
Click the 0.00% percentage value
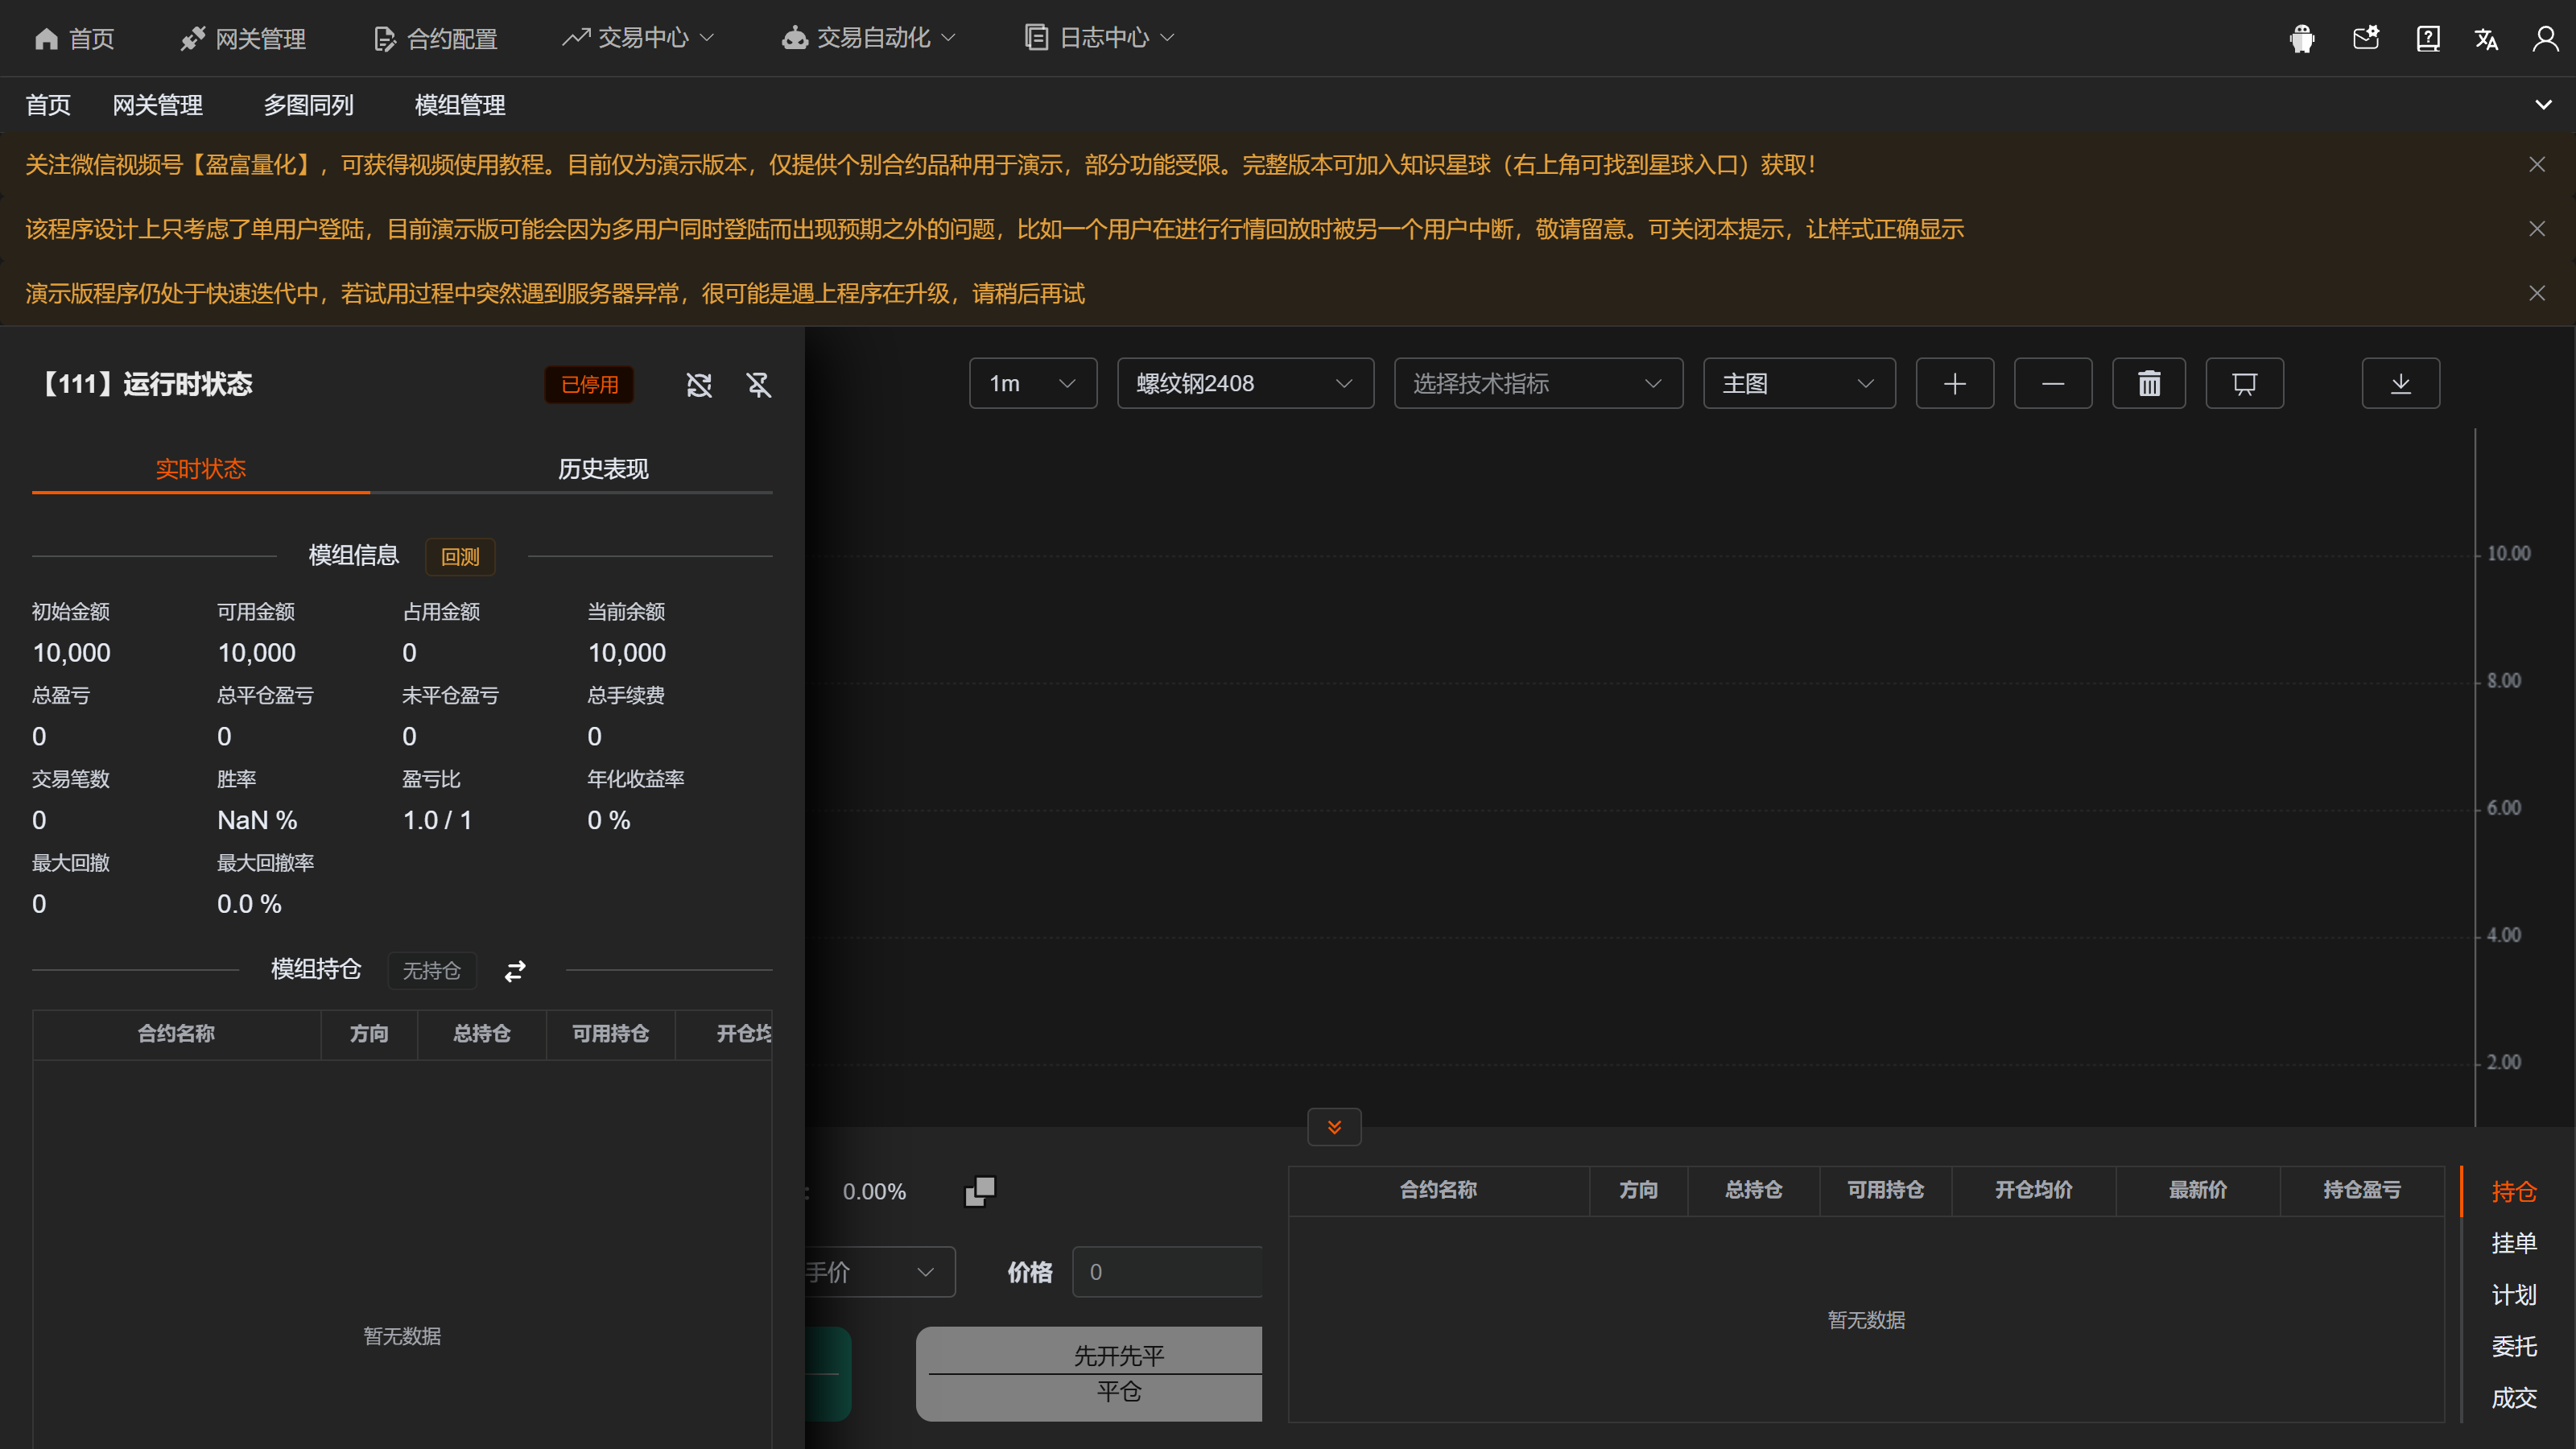point(874,1192)
